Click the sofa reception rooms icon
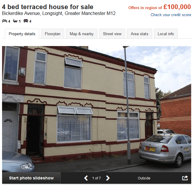This screenshot has width=195, height=185. click(x=26, y=21)
